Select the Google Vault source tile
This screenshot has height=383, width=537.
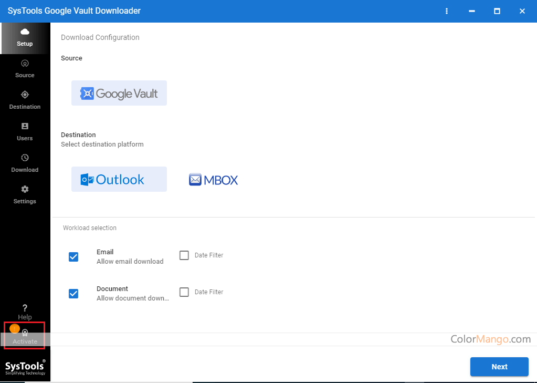[x=119, y=94]
